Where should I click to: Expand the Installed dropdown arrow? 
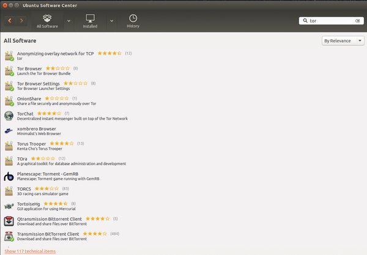(112, 21)
